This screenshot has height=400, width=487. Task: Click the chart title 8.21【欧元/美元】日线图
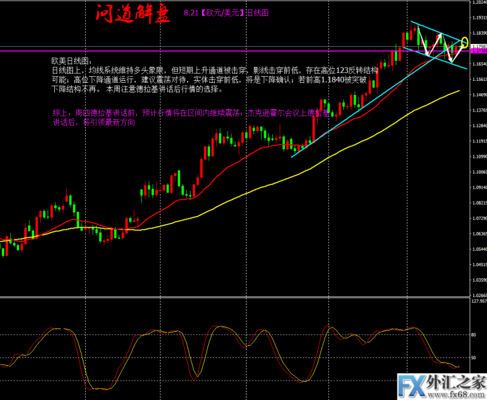click(226, 13)
